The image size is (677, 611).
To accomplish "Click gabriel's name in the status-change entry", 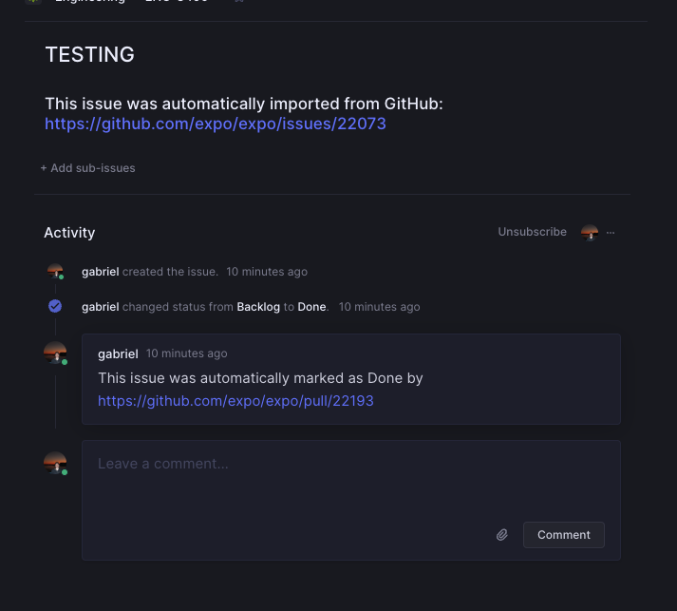I will [101, 307].
